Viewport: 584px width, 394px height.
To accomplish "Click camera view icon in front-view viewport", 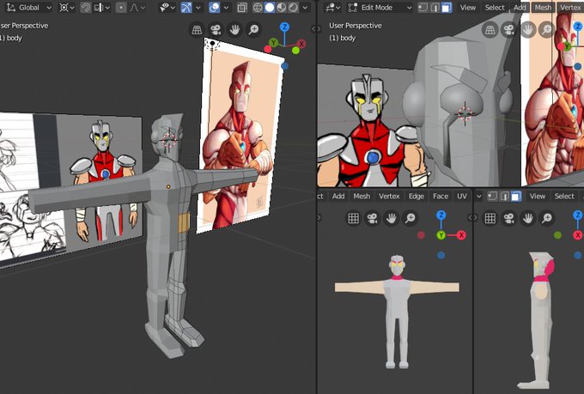I will click(x=372, y=219).
